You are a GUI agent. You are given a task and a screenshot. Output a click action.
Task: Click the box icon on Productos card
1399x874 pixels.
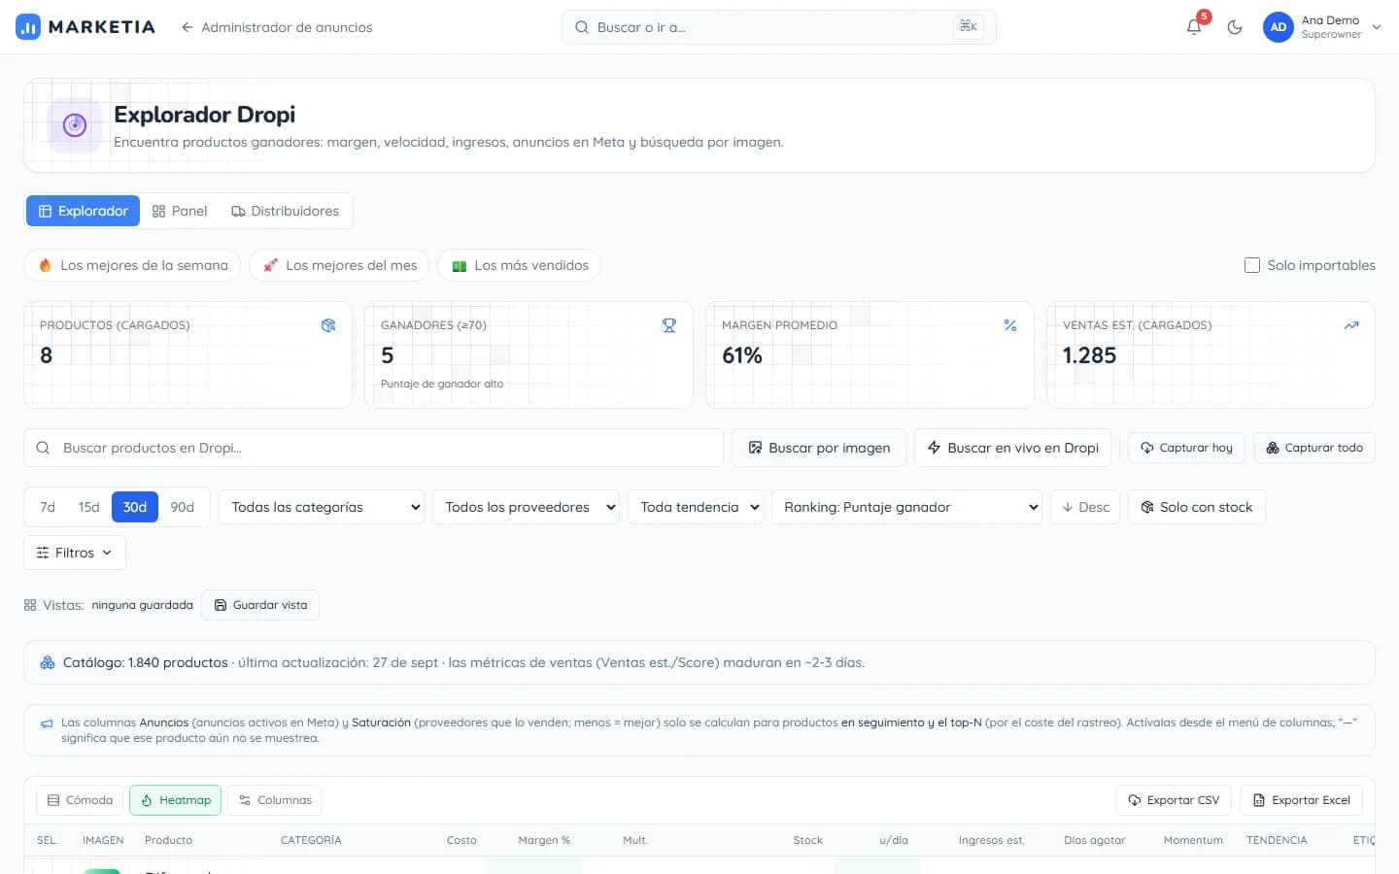tap(328, 325)
